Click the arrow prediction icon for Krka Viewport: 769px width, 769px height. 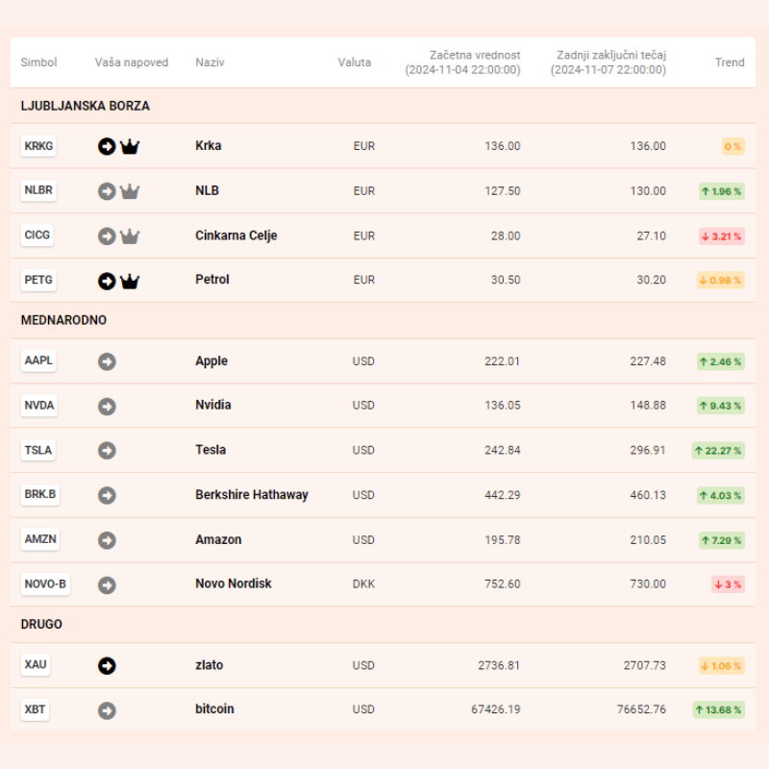point(107,146)
